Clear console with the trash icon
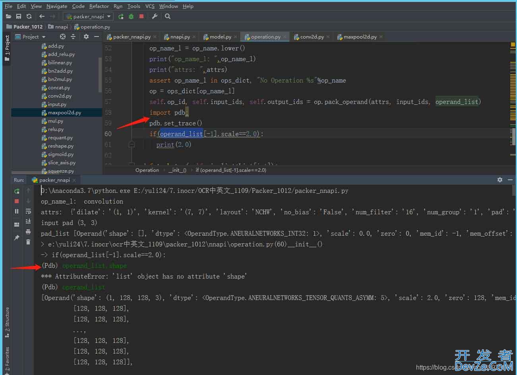The height and width of the screenshot is (375, 517). pos(28,242)
